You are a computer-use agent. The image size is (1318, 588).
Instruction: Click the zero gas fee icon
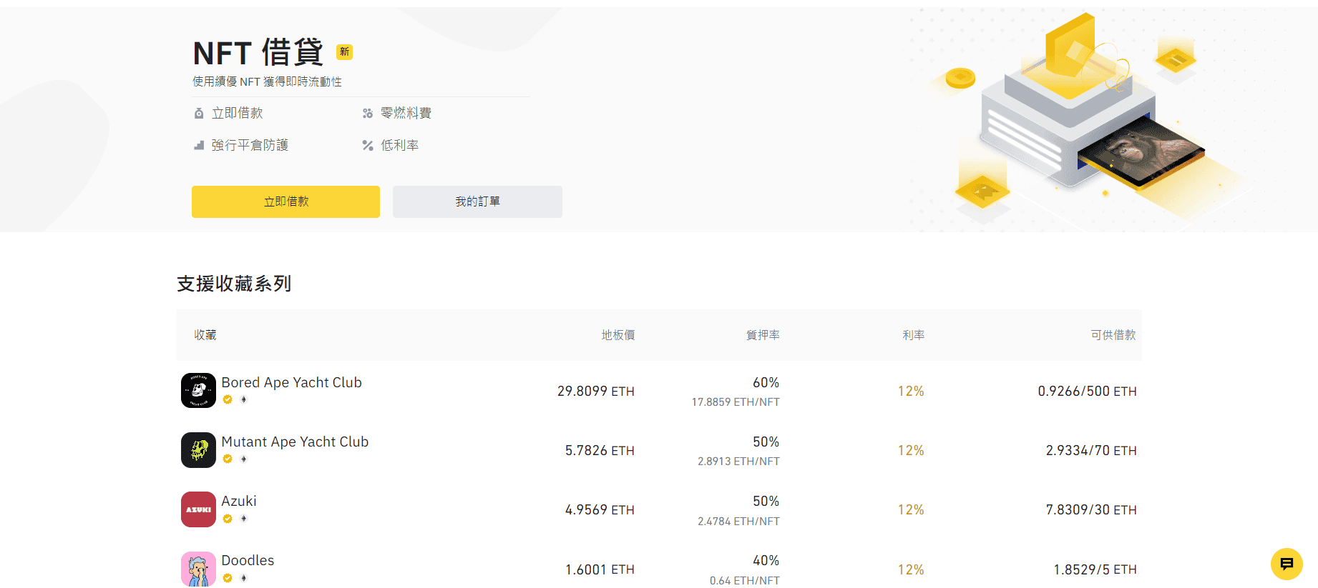pos(368,113)
